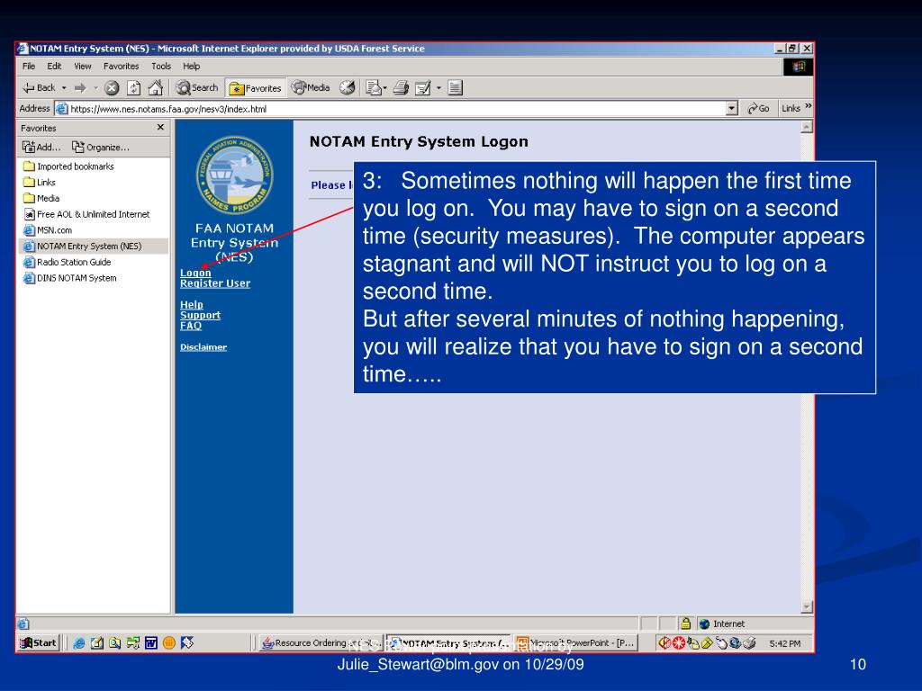Open the Tools menu
This screenshot has height=691, width=922.
click(161, 67)
